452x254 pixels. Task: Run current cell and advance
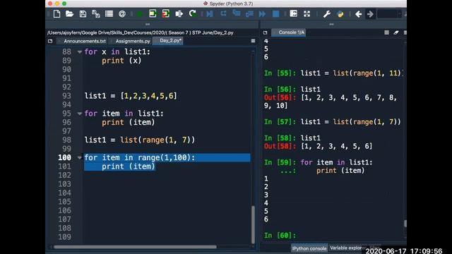tap(166, 13)
